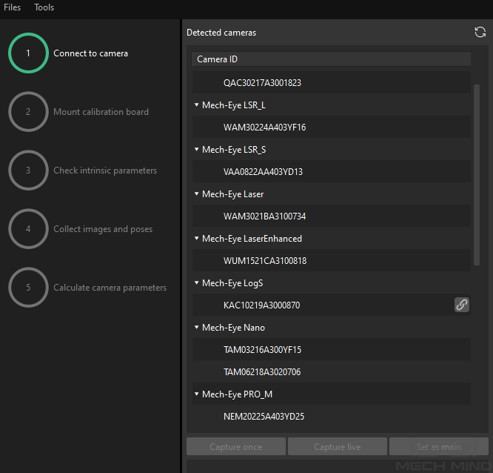Select camera TAM06218A3020706

[x=332, y=372]
